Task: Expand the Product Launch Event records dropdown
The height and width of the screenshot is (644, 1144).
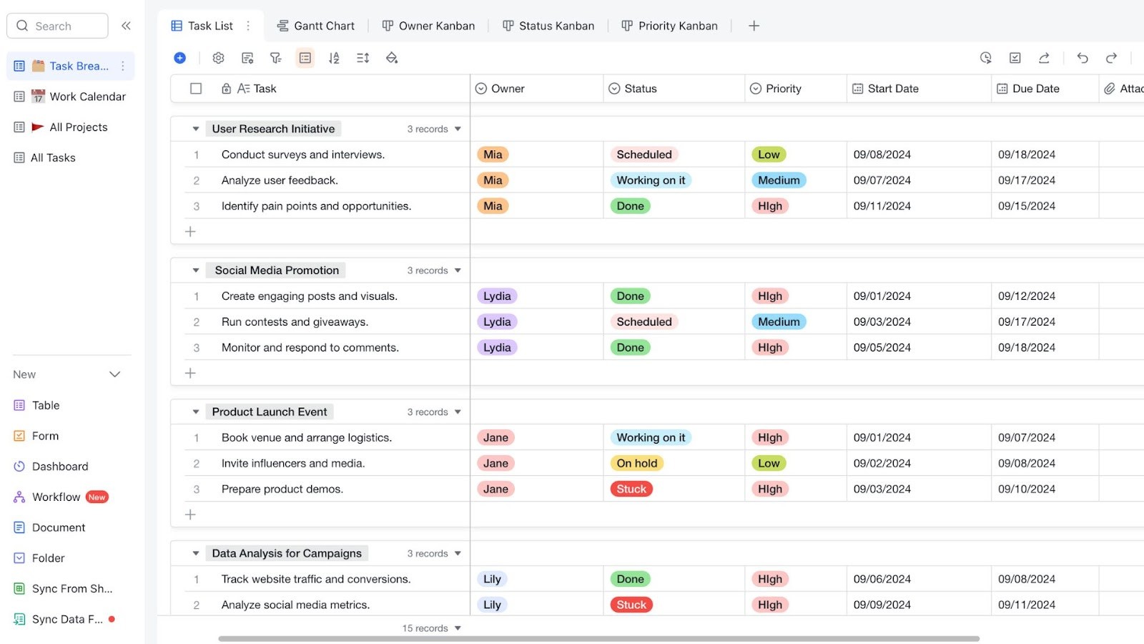Action: click(458, 411)
